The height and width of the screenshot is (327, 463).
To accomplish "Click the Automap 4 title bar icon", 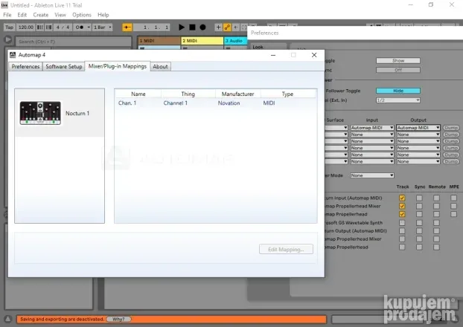I will click(13, 55).
